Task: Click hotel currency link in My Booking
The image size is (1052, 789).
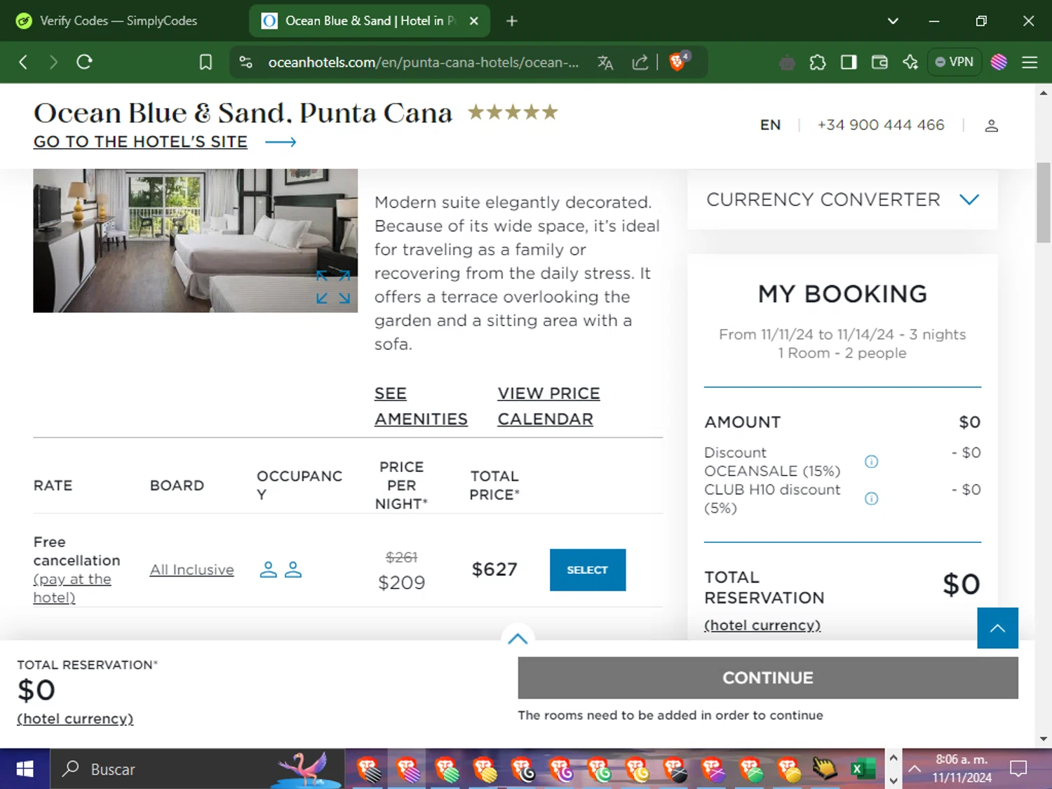Action: [762, 625]
